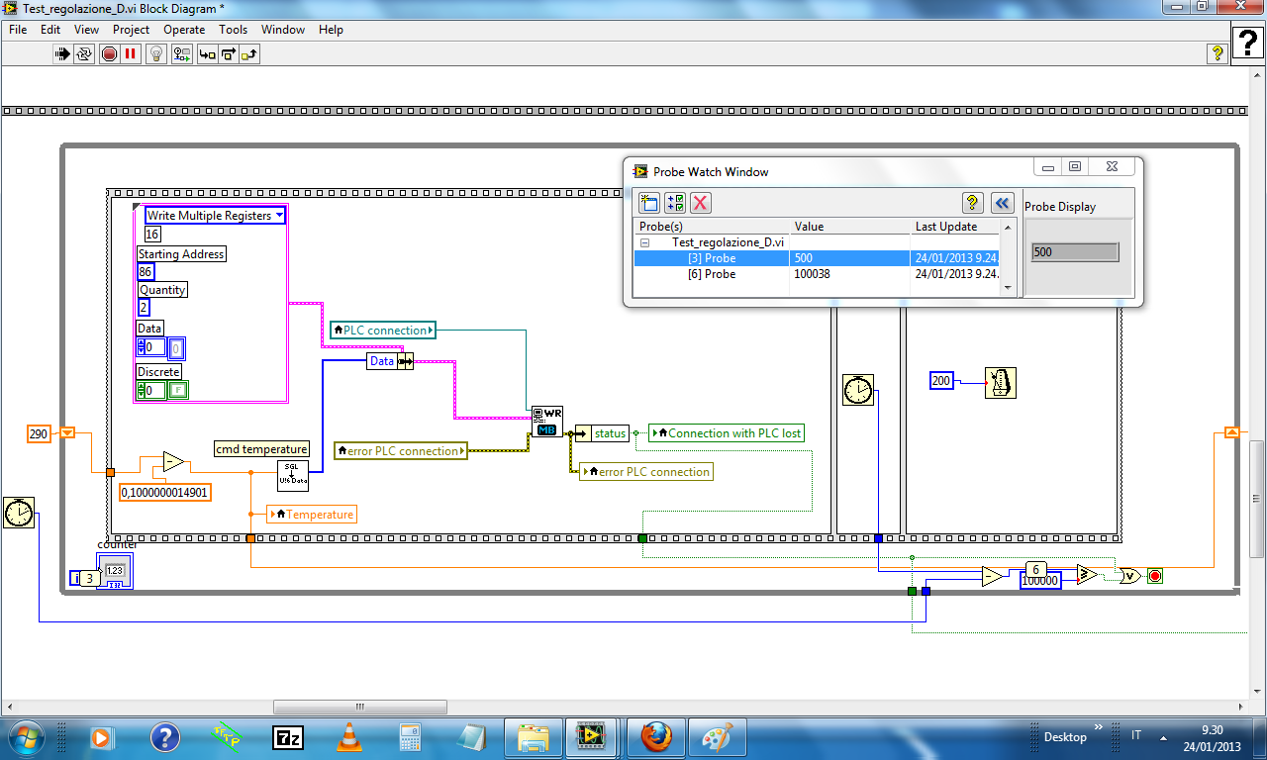
Task: Open the File menu
Action: pyautogui.click(x=18, y=30)
